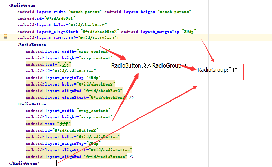Click the layout_width="match_parent" attribute
Image resolution: width=272 pixels, height=167 pixels.
point(60,12)
